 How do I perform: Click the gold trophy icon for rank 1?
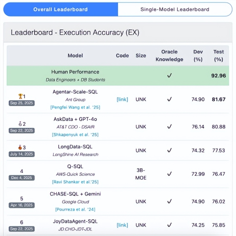pyautogui.click(x=20, y=96)
